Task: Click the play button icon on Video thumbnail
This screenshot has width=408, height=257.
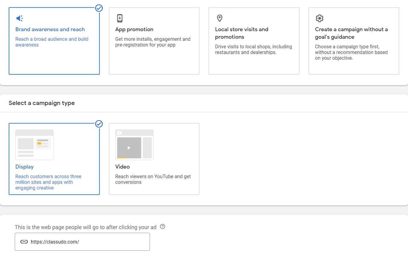Action: point(129,148)
